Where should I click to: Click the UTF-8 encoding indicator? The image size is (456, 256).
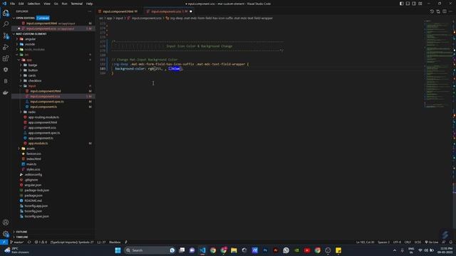pos(397,242)
